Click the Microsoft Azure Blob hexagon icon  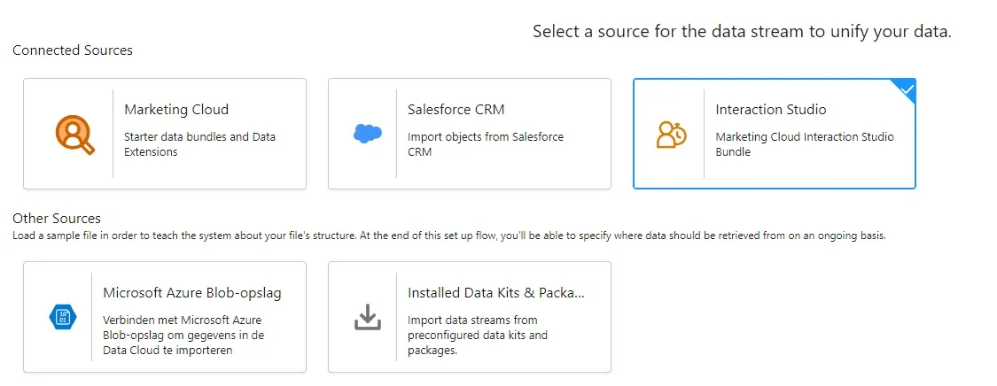pyautogui.click(x=63, y=316)
